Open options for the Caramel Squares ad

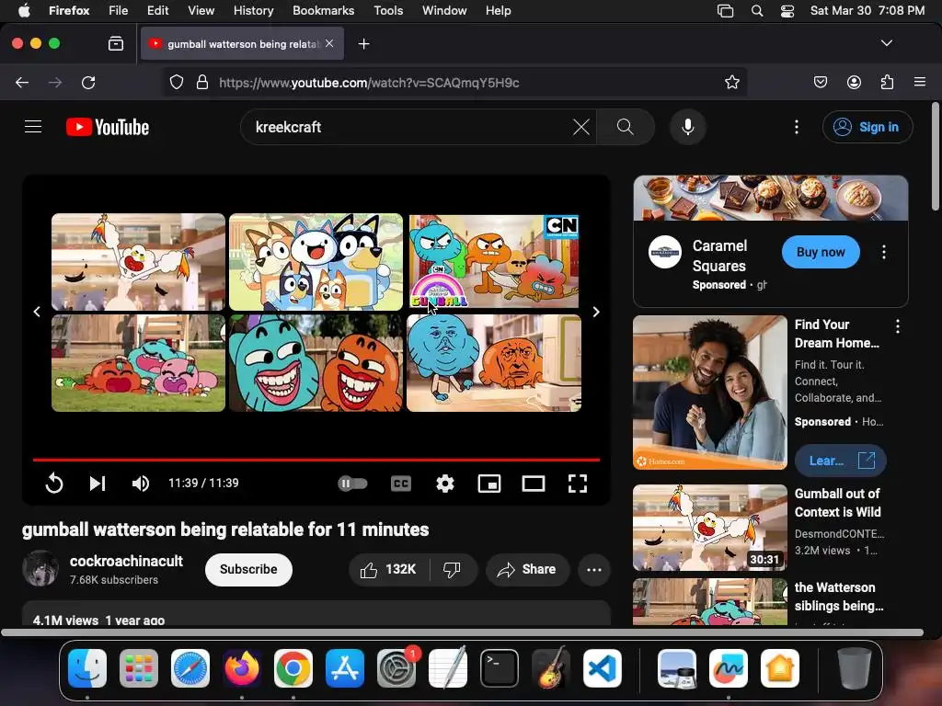pos(884,252)
